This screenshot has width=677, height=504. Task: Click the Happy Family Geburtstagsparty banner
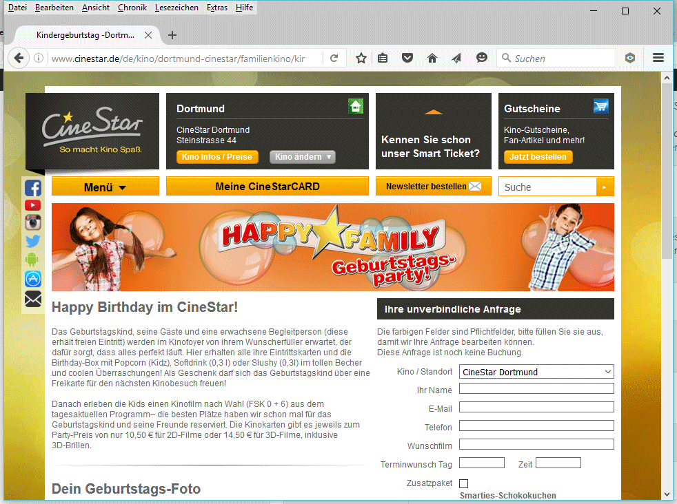coord(333,247)
